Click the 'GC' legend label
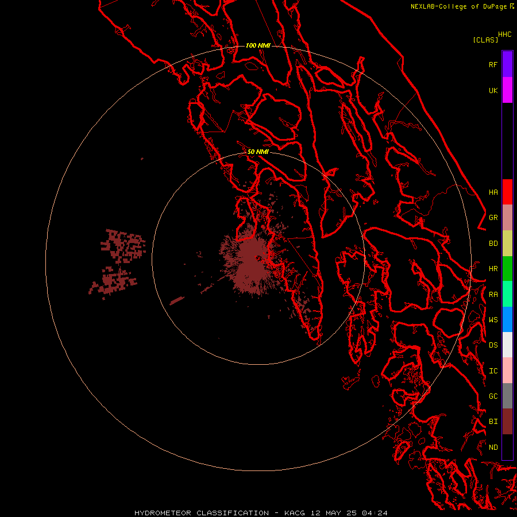Viewport: 517px width, 517px height. pos(493,396)
